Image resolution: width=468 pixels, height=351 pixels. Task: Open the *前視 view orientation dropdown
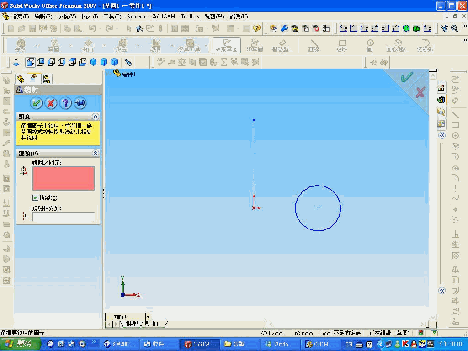[x=149, y=317]
